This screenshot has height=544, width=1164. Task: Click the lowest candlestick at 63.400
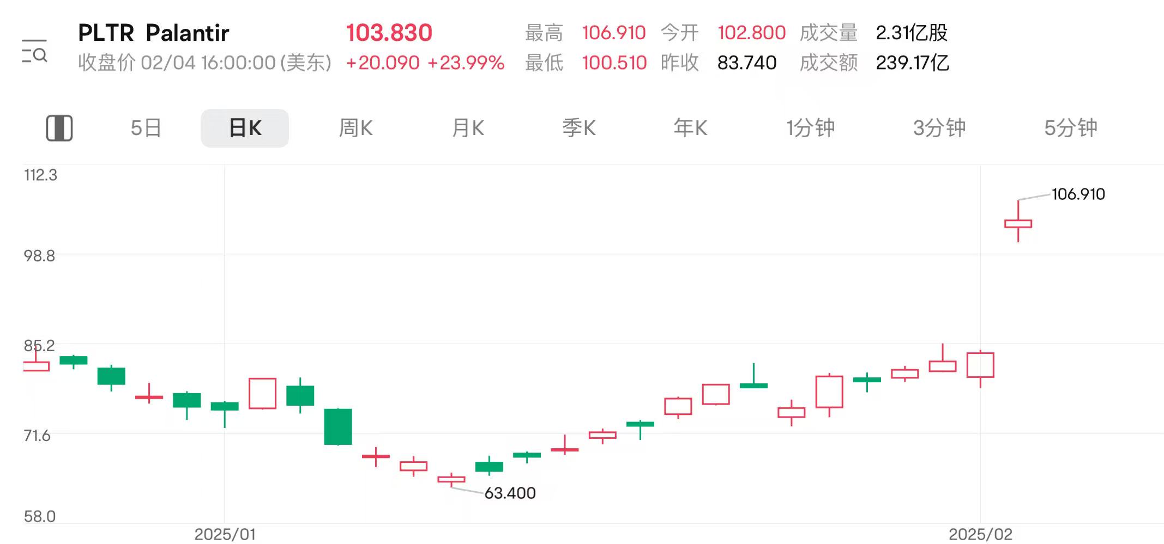click(451, 480)
